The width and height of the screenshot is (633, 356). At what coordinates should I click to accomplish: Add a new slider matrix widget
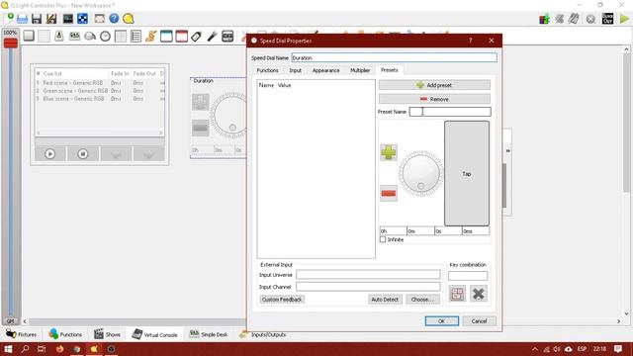74,36
